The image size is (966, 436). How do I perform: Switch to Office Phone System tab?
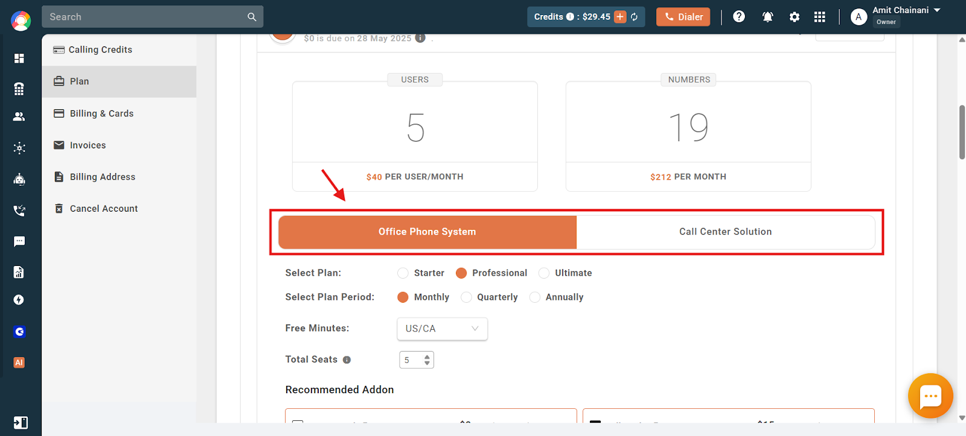pos(427,232)
